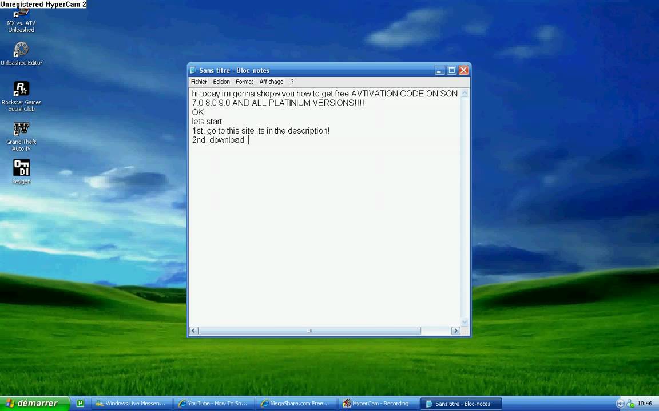Maximize the Bloc-notes window
Viewport: 659px width, 411px height.
tap(451, 70)
